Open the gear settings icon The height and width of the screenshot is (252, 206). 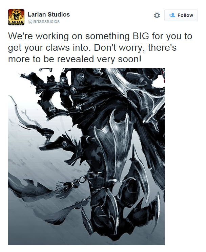[x=157, y=15]
